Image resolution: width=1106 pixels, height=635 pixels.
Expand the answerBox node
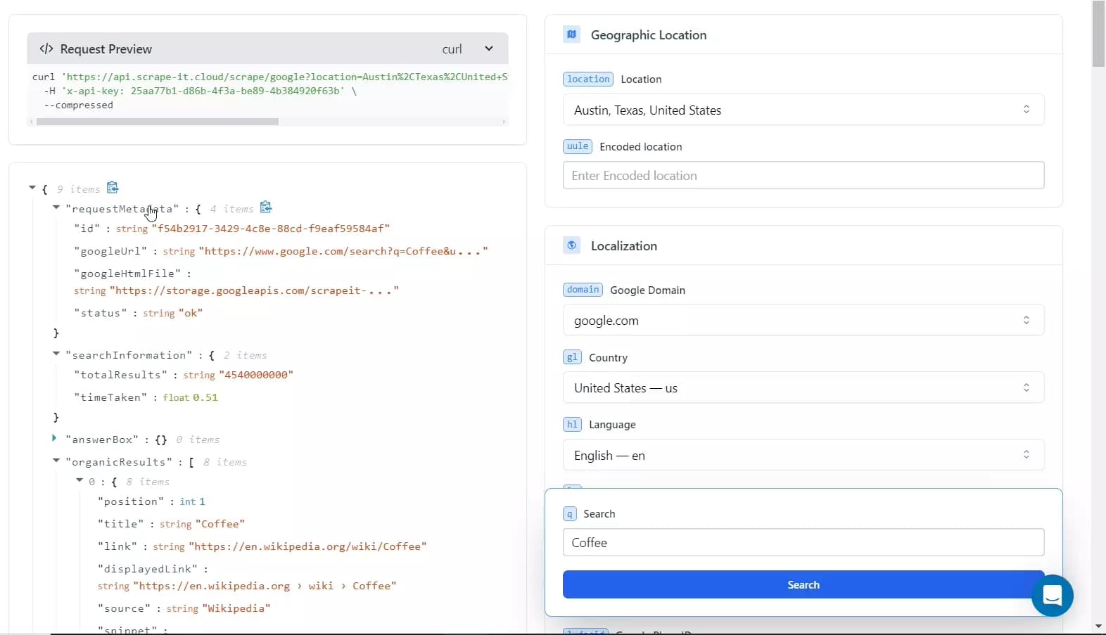[54, 438]
